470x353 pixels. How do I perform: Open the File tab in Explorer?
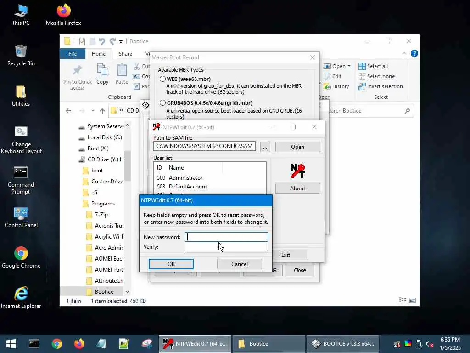click(73, 54)
